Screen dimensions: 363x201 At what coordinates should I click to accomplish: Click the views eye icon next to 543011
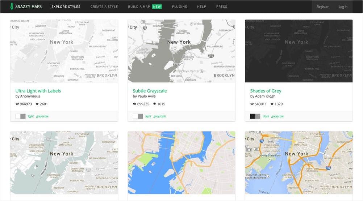(252, 104)
